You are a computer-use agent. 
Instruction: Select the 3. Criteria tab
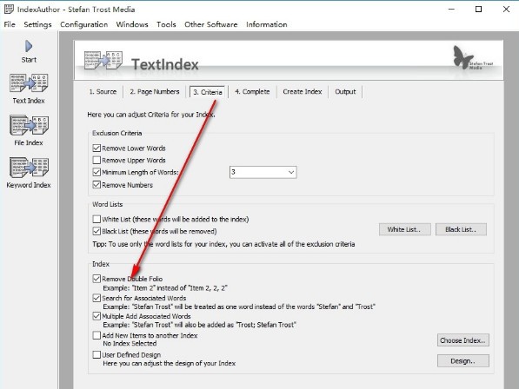click(208, 92)
